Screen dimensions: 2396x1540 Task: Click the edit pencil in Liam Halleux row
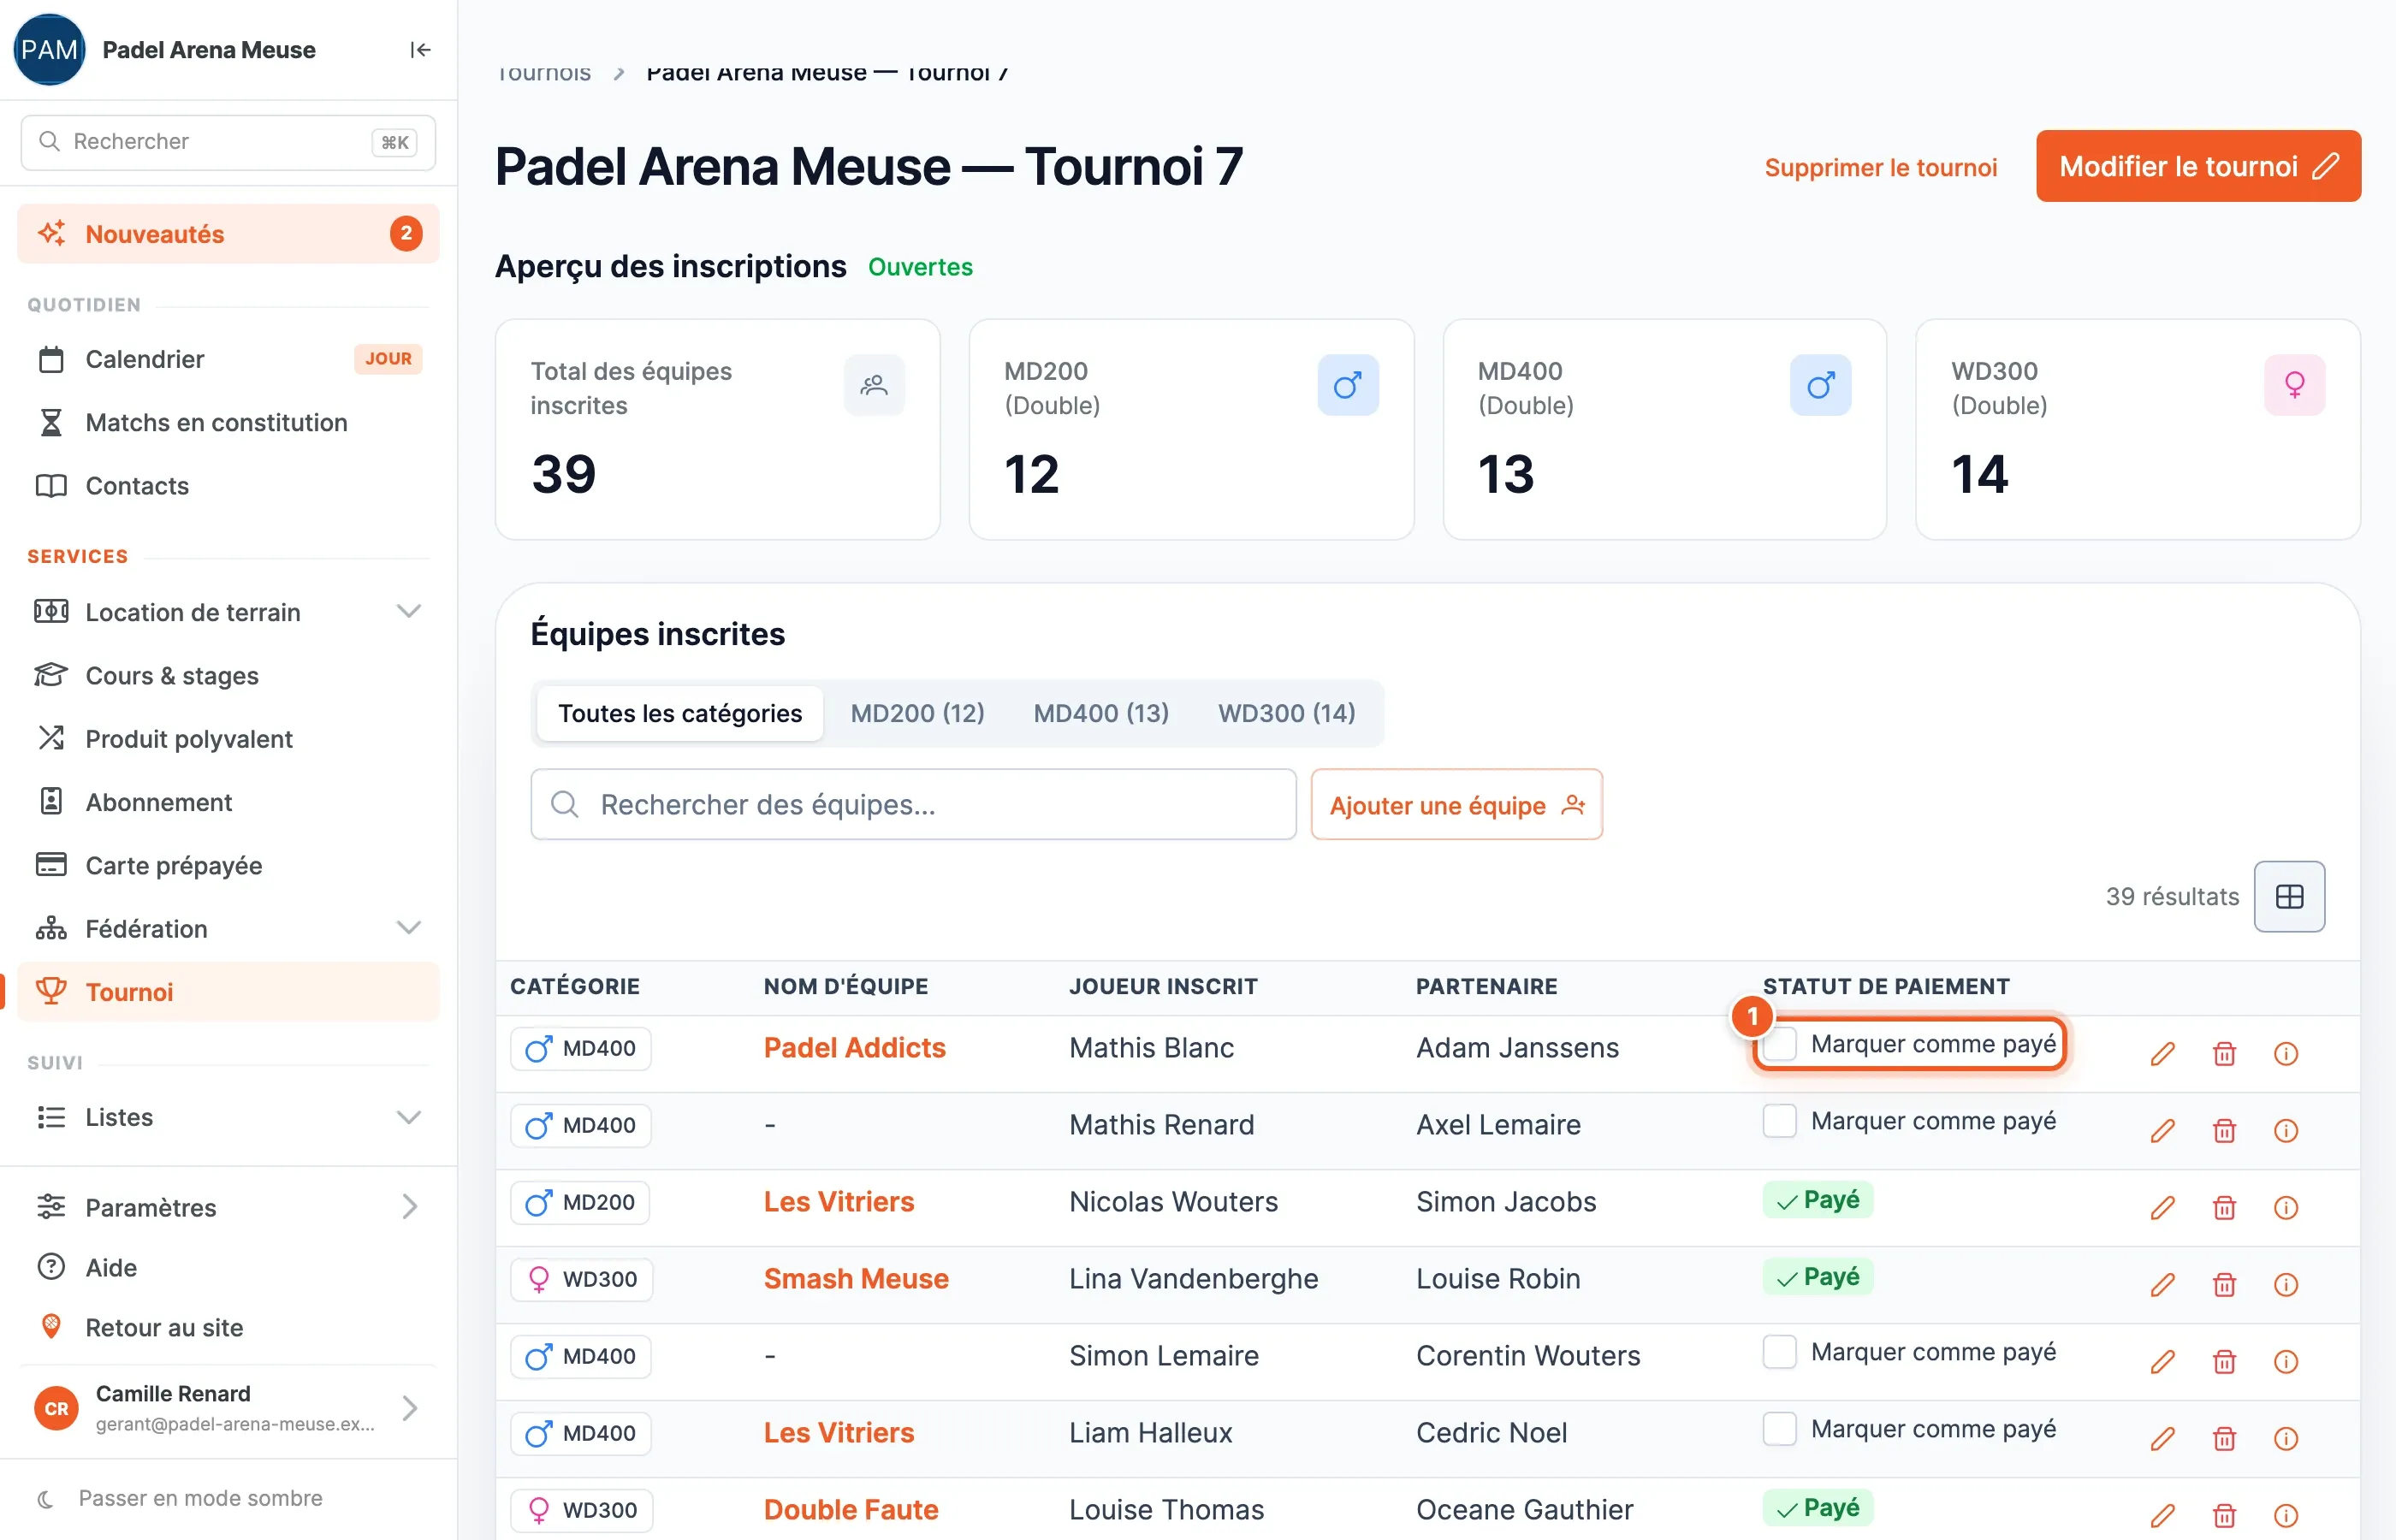coord(2163,1438)
